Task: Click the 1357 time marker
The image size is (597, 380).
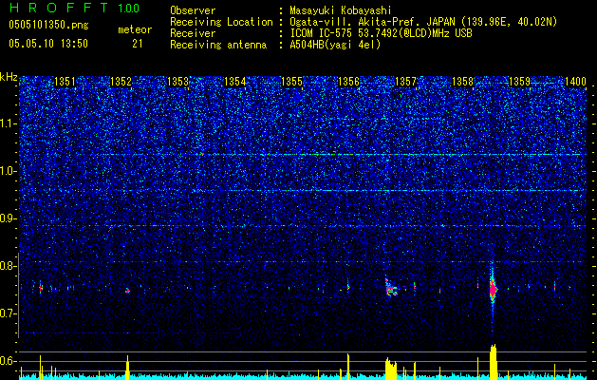Action: pyautogui.click(x=406, y=81)
